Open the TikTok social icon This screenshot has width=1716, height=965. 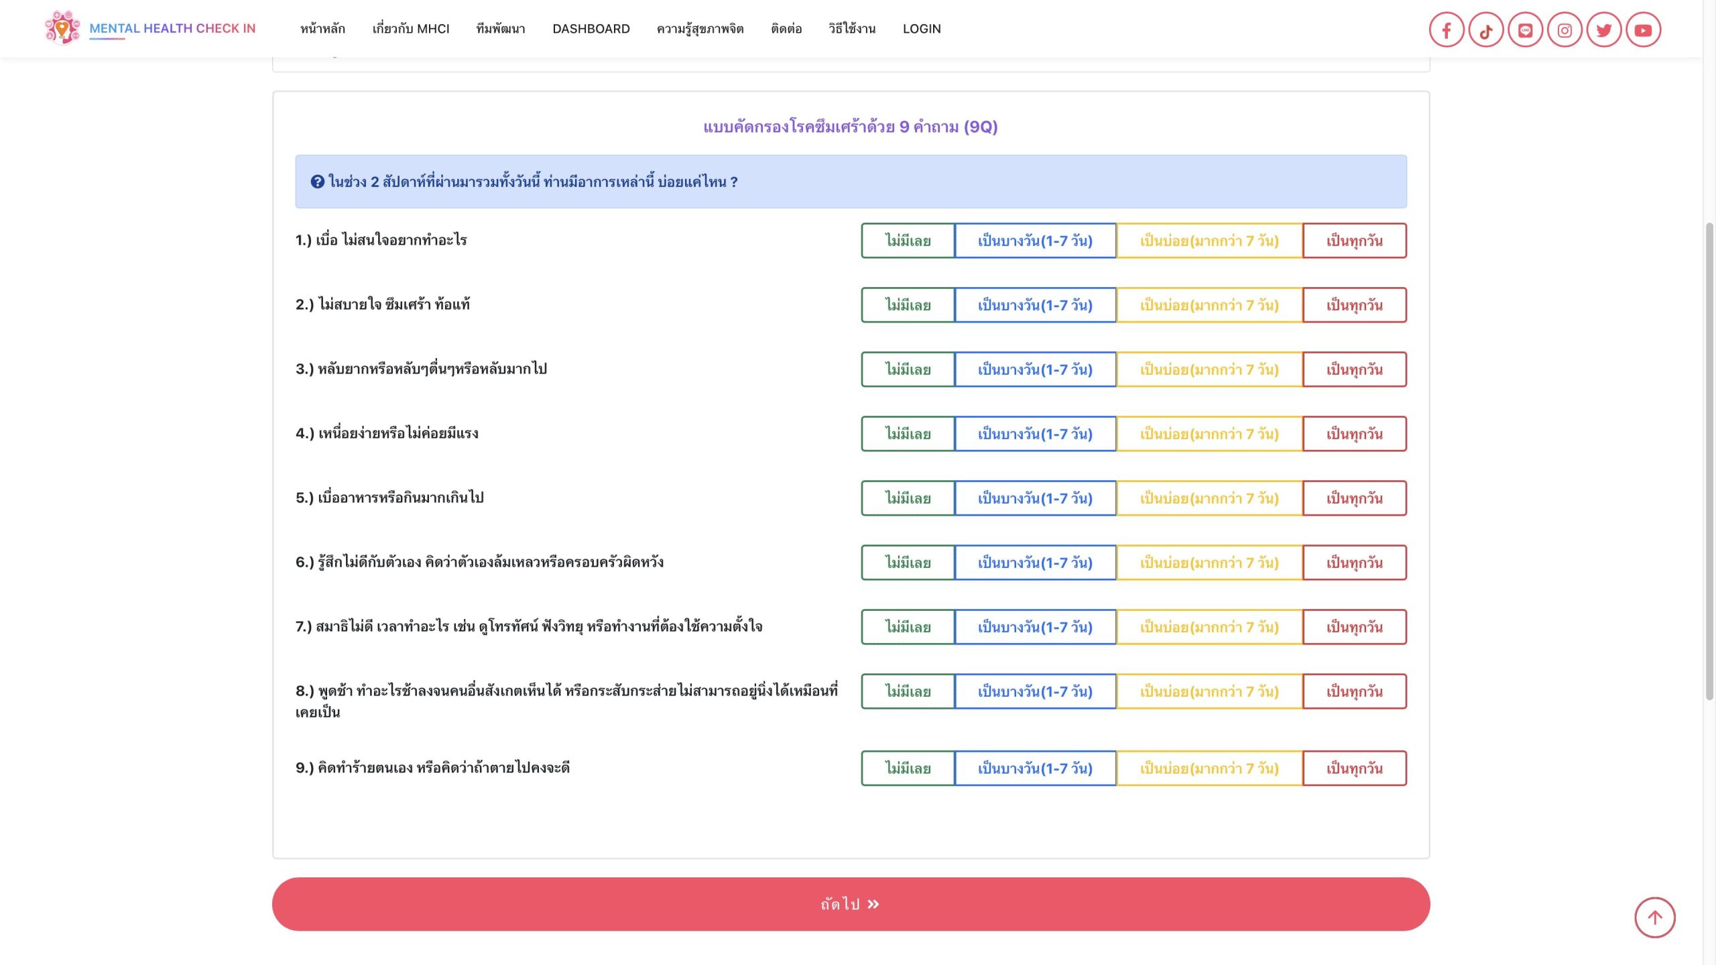[x=1485, y=30]
